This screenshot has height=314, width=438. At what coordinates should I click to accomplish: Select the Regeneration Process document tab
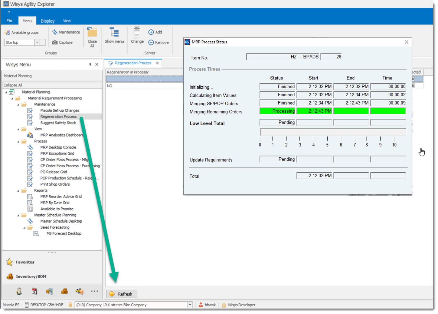click(133, 63)
